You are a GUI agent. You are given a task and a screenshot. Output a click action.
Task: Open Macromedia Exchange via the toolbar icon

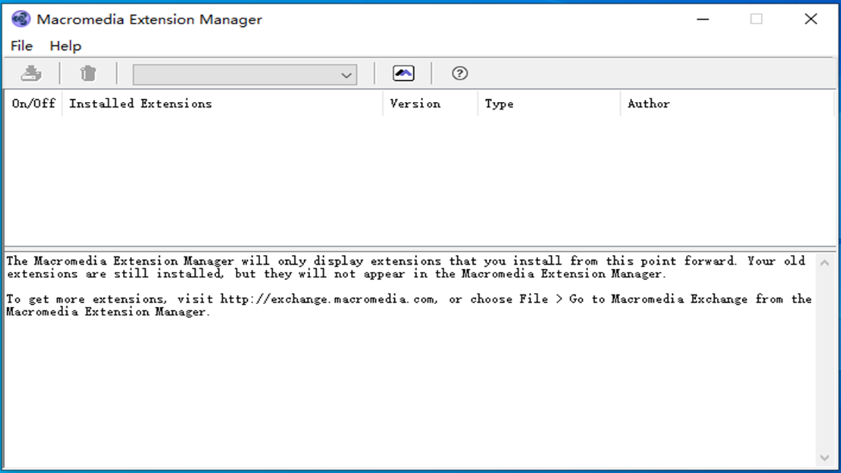click(403, 73)
